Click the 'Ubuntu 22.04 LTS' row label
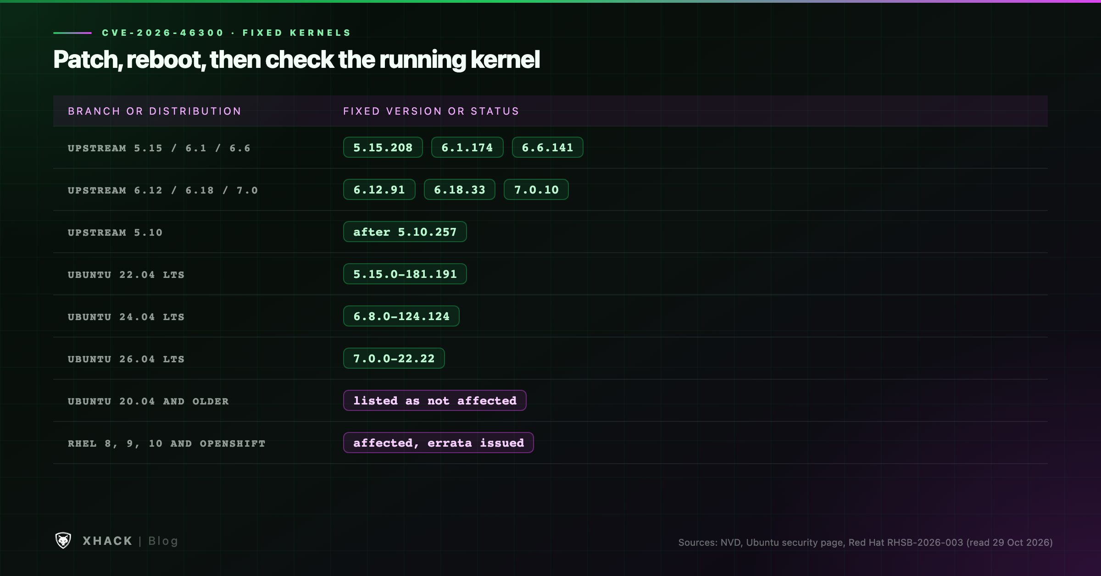The image size is (1101, 576). pos(126,275)
